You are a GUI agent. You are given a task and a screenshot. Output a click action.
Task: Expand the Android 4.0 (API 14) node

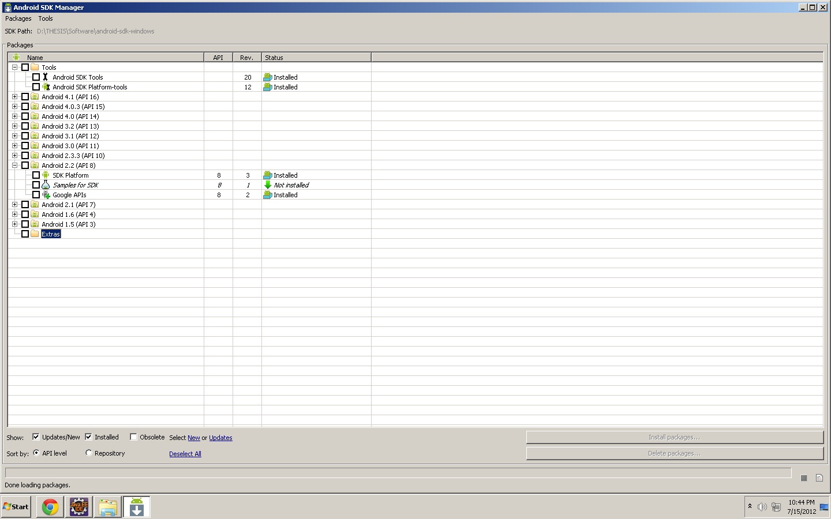(x=14, y=116)
